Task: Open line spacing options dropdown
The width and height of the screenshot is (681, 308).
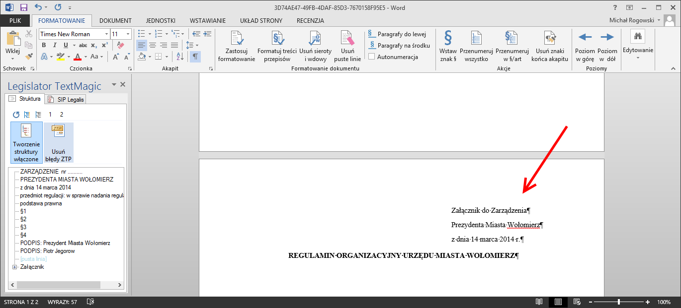Action: [x=196, y=45]
